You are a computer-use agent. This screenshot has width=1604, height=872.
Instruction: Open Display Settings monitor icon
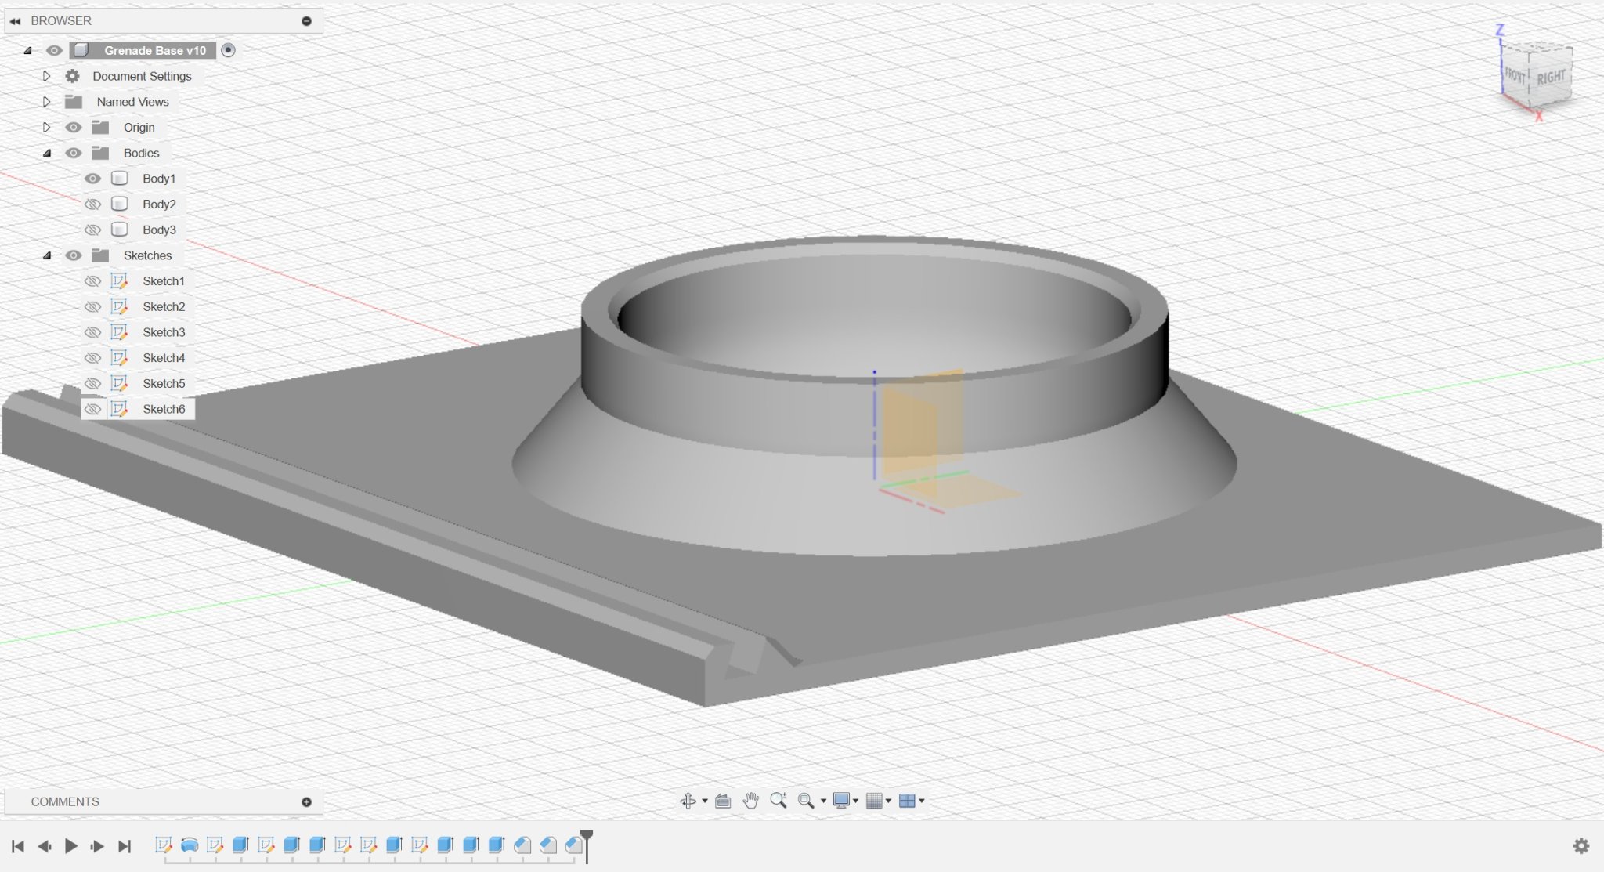tap(841, 801)
